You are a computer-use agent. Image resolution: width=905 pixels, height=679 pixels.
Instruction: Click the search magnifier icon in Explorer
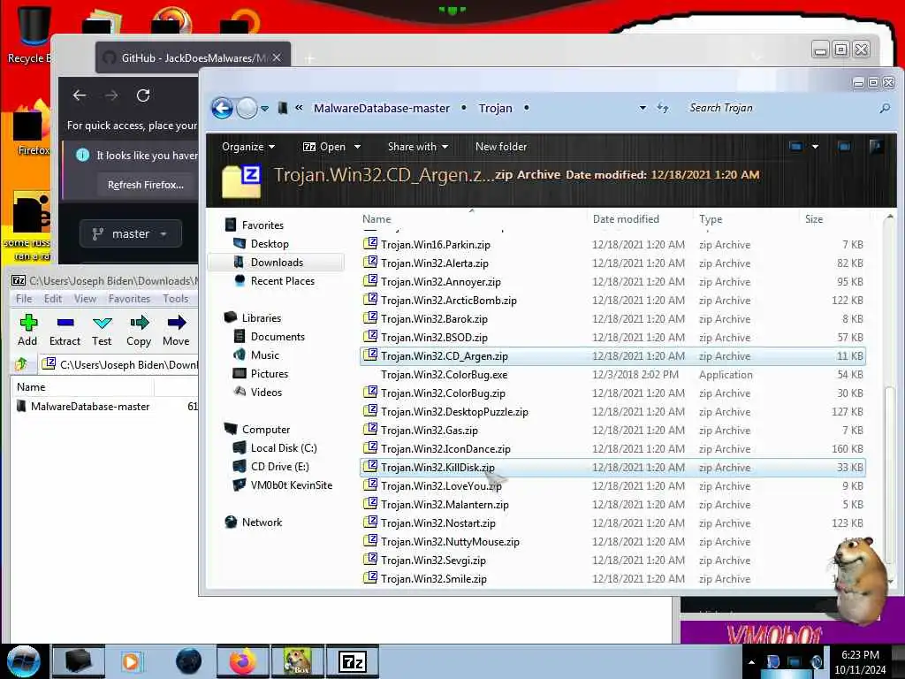point(885,108)
